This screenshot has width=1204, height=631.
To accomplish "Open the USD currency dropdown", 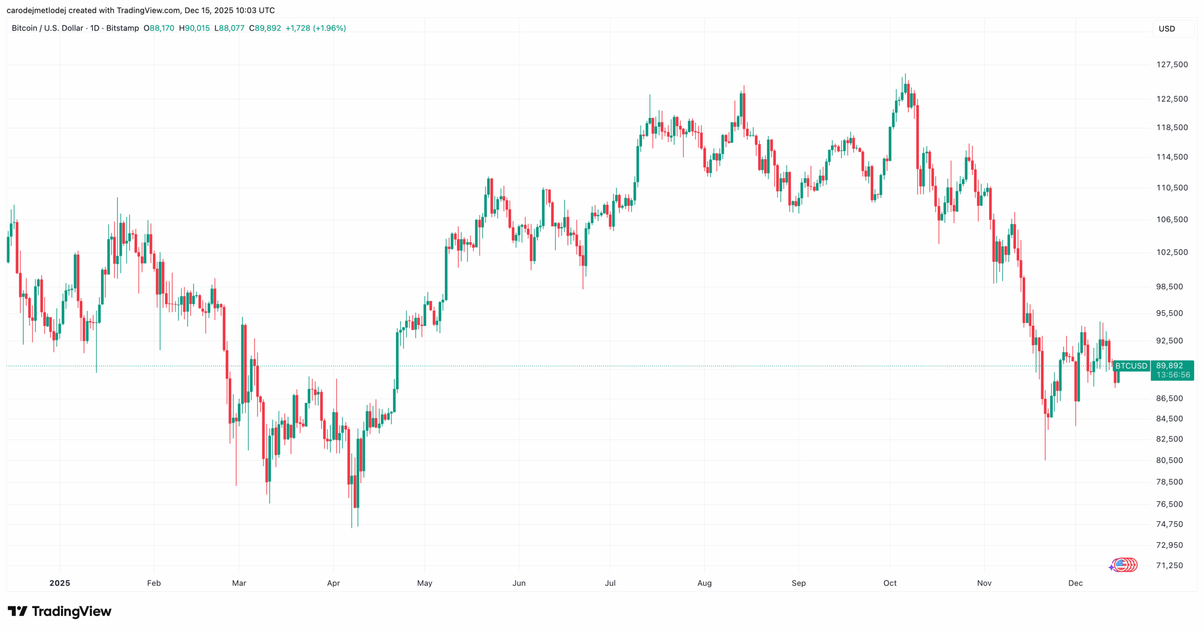I will point(1172,29).
